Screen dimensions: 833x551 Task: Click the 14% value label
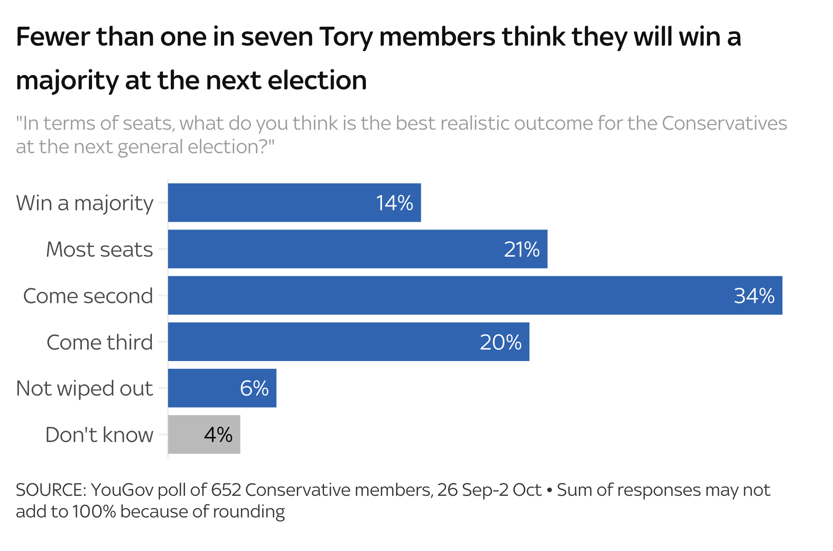tap(394, 203)
